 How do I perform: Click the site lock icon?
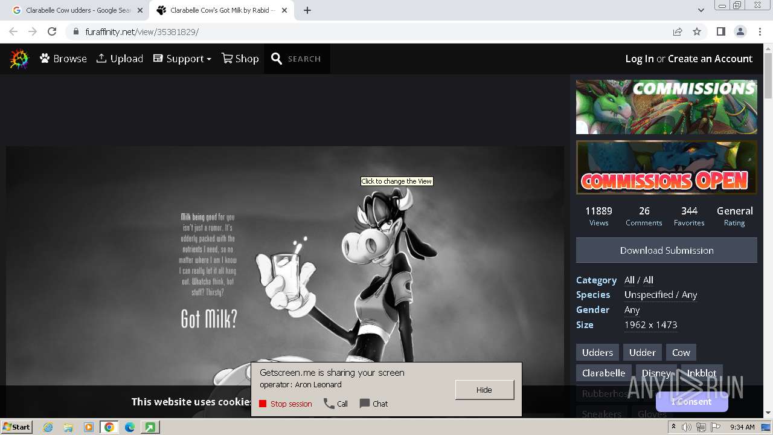coord(75,31)
